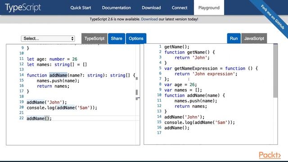The width and height of the screenshot is (288, 162).
Task: Click 'let age: number = 26' line
Action: [x=52, y=59]
